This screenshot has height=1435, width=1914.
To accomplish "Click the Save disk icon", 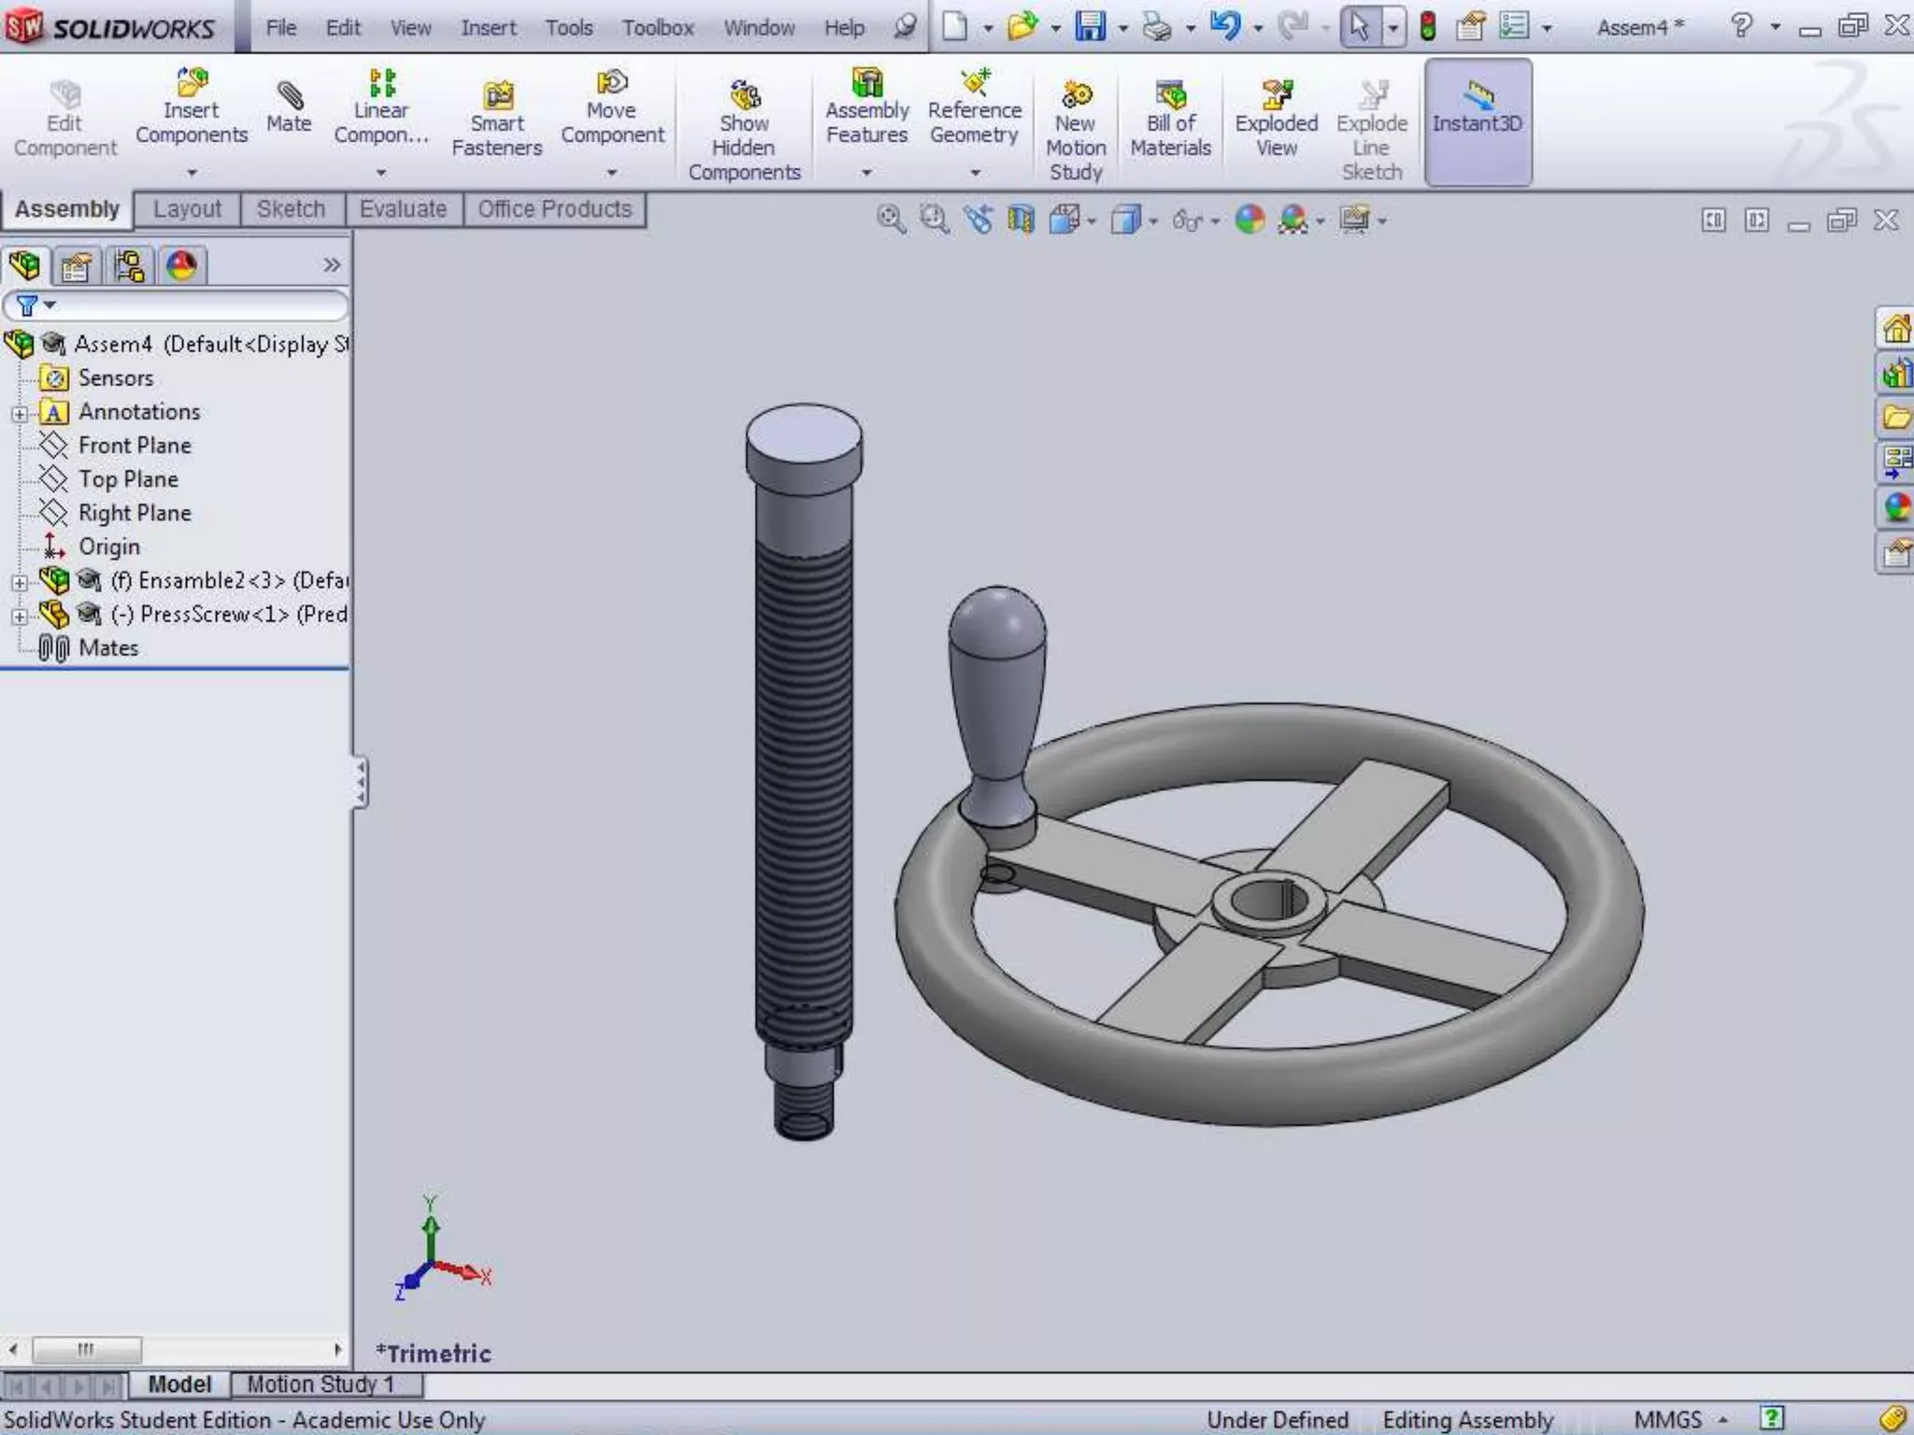I will coord(1090,26).
